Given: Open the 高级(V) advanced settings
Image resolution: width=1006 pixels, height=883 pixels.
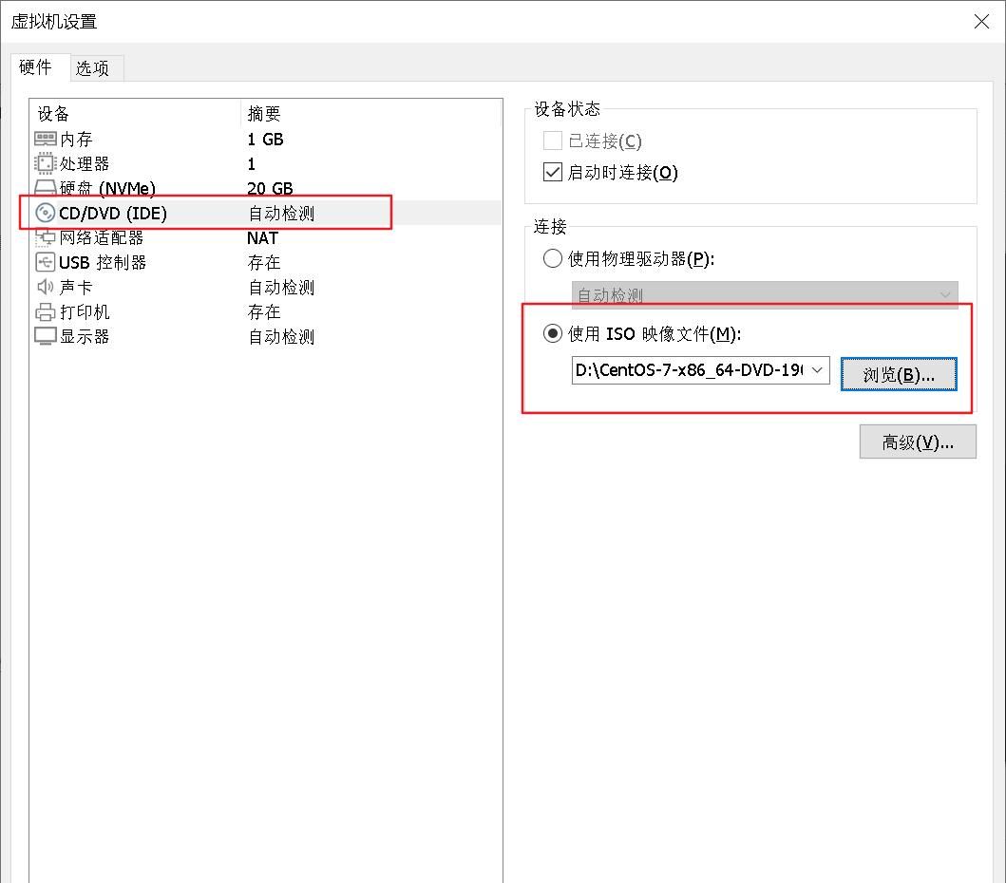Looking at the screenshot, I should click(917, 441).
